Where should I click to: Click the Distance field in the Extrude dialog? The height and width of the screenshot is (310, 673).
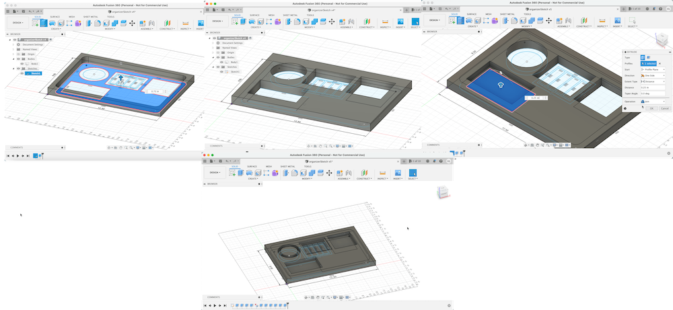(654, 88)
